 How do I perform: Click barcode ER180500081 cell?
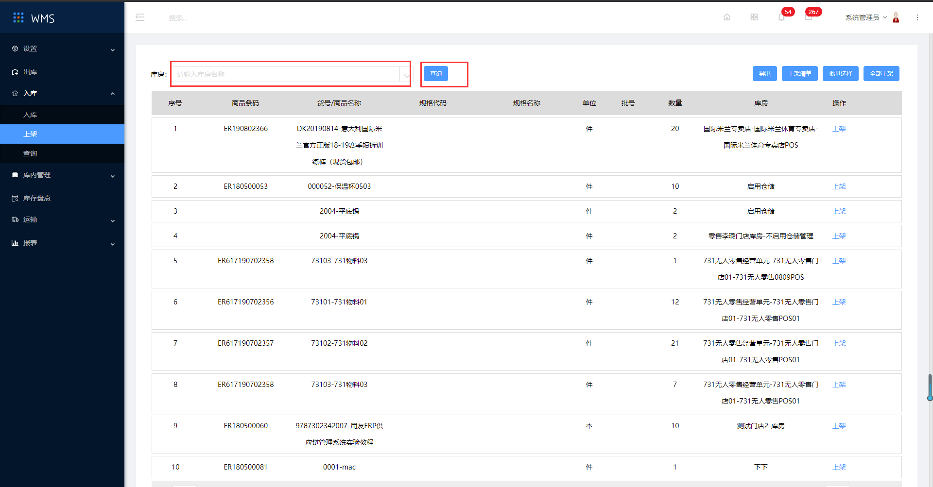point(245,467)
